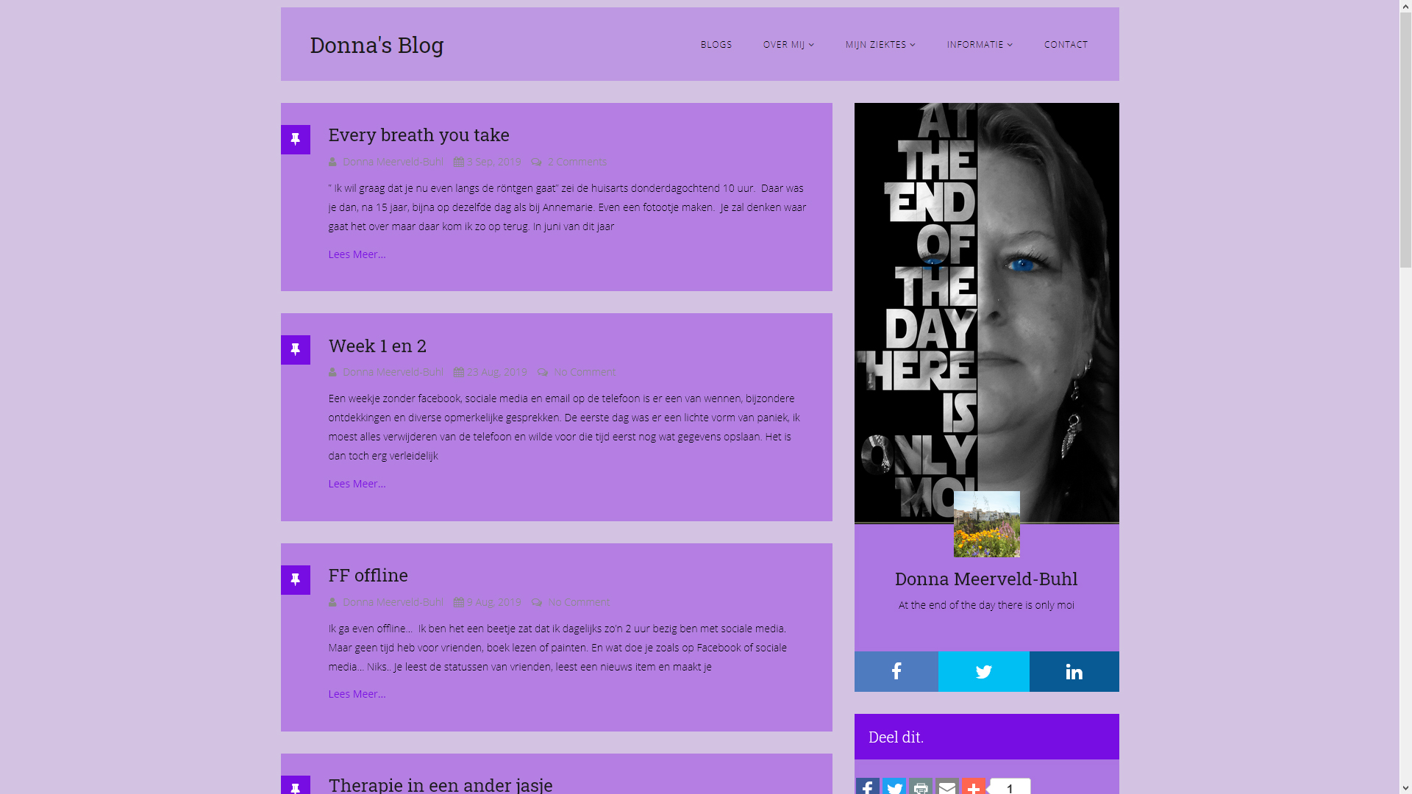Open the FF offline post title
Image resolution: width=1412 pixels, height=794 pixels.
[x=368, y=575]
